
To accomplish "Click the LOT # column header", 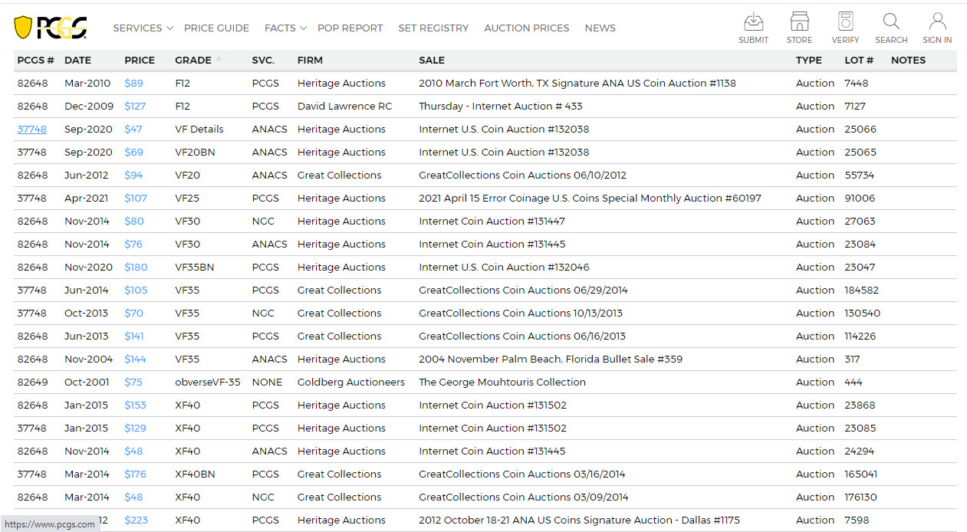I will pyautogui.click(x=859, y=60).
